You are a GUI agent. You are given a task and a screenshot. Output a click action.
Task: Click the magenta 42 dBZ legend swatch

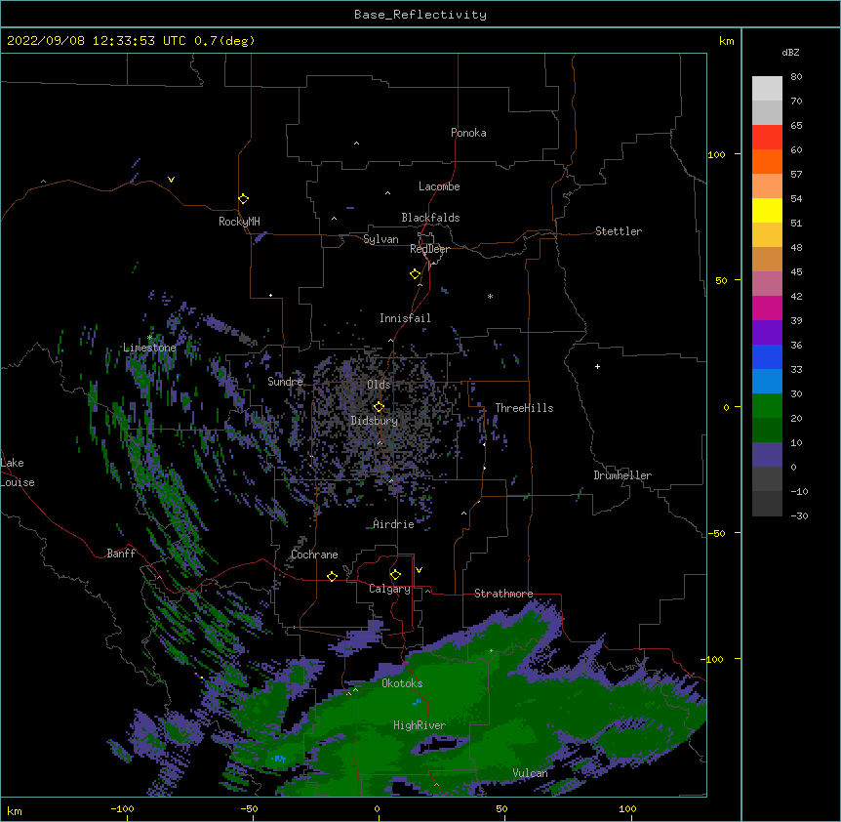pyautogui.click(x=767, y=308)
